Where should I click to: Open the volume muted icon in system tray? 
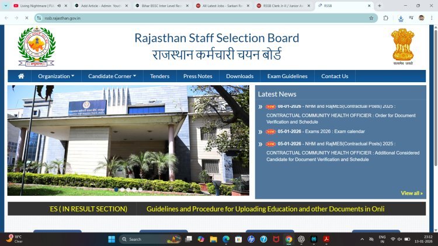[x=399, y=240]
